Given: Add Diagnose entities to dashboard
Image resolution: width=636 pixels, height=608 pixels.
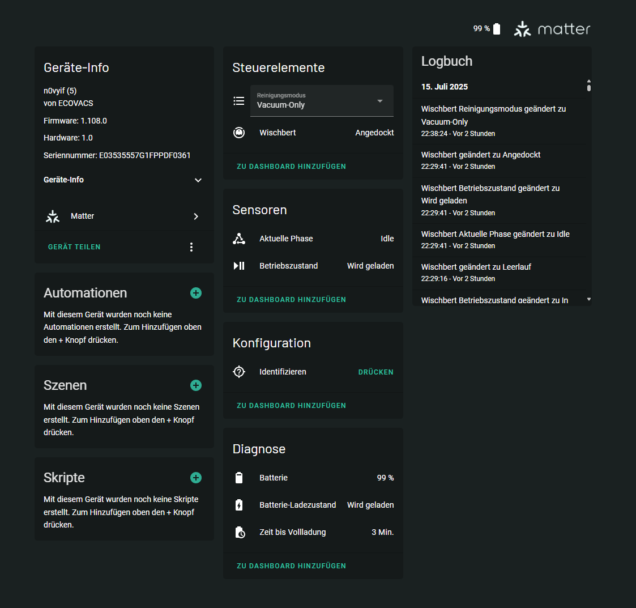Looking at the screenshot, I should pos(291,566).
